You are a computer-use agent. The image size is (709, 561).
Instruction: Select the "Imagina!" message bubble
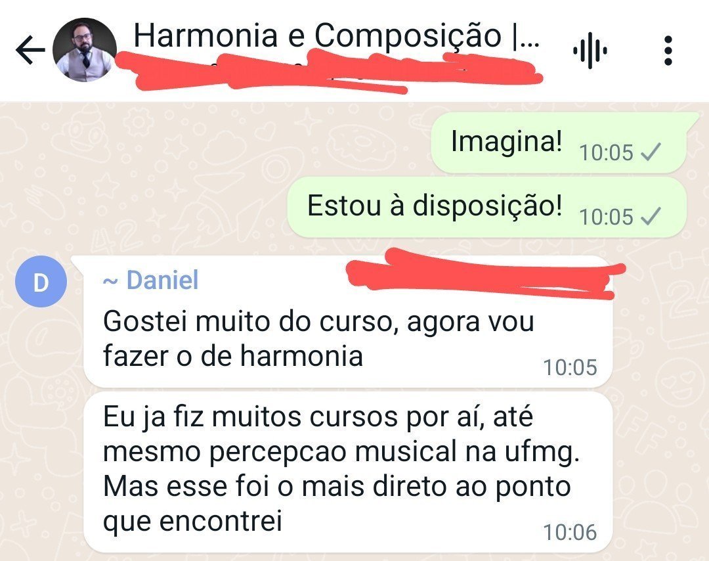(559, 143)
